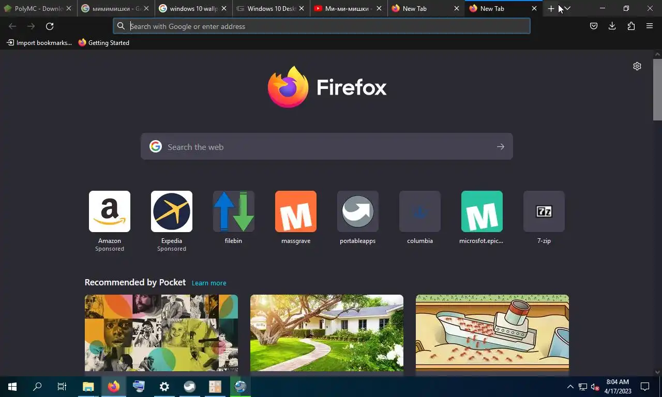
Task: Open the columbia shortcut tile
Action: pyautogui.click(x=420, y=211)
